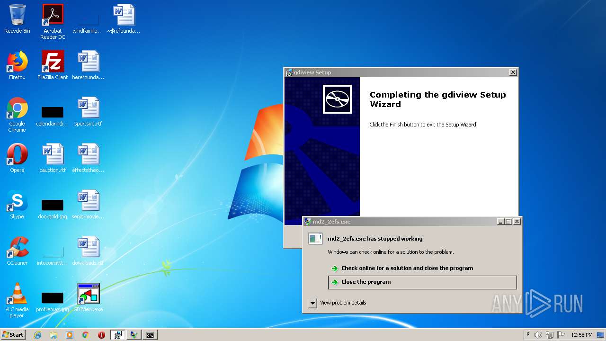Open Skype desktop shortcut
This screenshot has height=341, width=606.
point(17,205)
